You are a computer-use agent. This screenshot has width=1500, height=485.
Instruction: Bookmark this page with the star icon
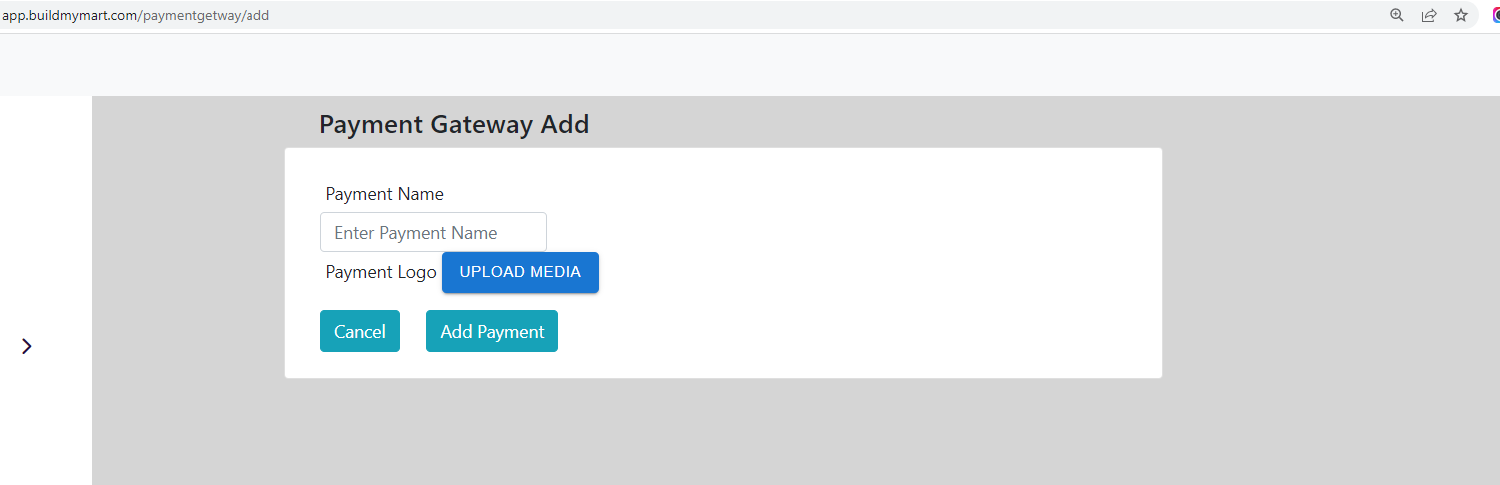click(x=1461, y=15)
